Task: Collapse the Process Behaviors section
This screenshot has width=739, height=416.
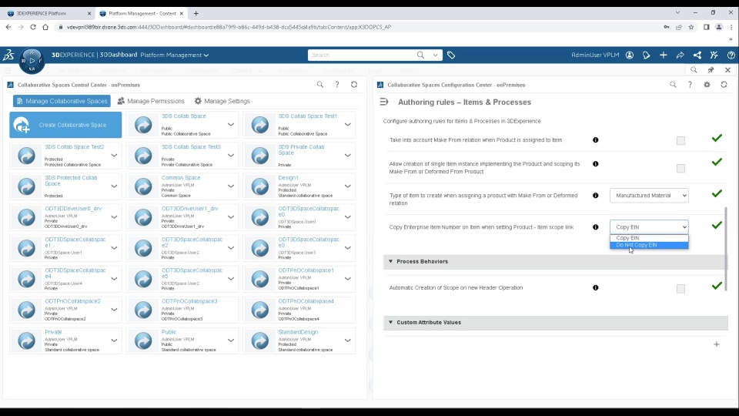Action: pos(391,261)
